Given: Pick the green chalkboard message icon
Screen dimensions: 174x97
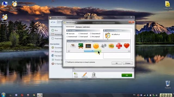Looking at the screenshot, I should tap(81, 46).
